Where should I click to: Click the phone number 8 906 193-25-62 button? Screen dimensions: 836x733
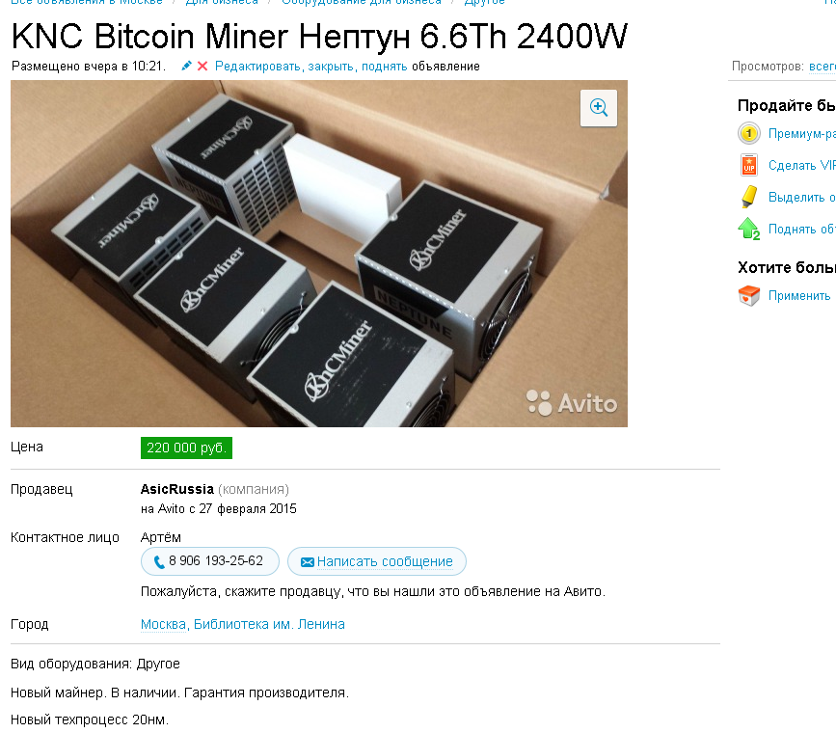[x=210, y=561]
